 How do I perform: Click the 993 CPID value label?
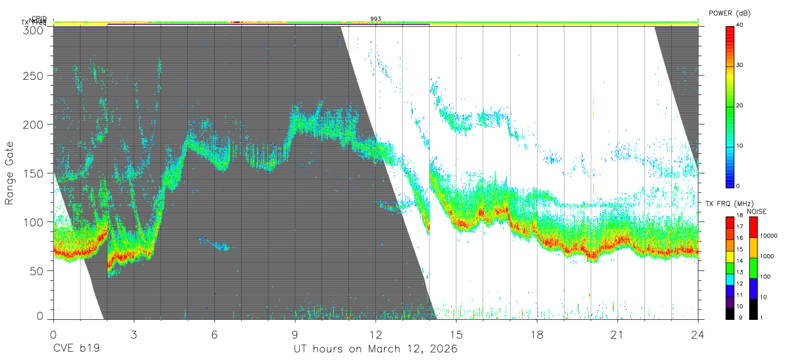[x=375, y=19]
